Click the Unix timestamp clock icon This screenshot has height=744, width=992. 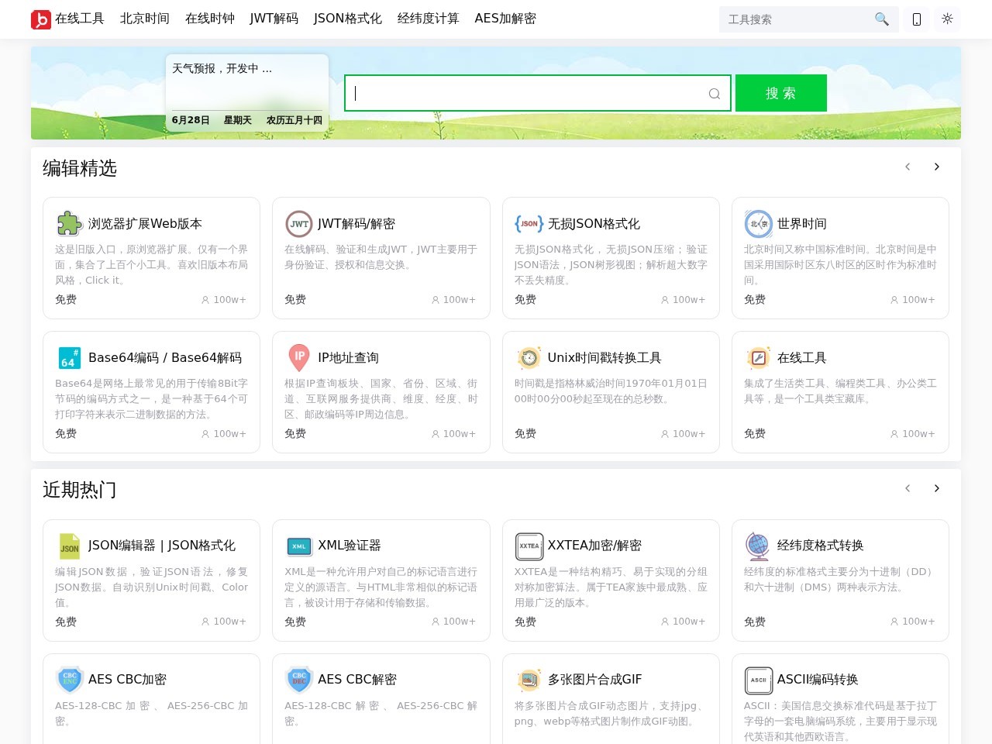(x=529, y=357)
